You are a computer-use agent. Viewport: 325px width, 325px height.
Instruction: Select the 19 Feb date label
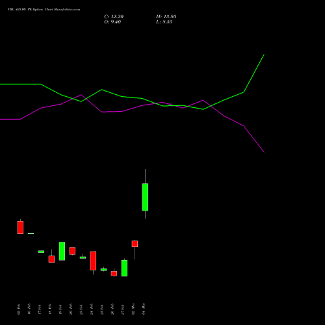click(x=60, y=309)
